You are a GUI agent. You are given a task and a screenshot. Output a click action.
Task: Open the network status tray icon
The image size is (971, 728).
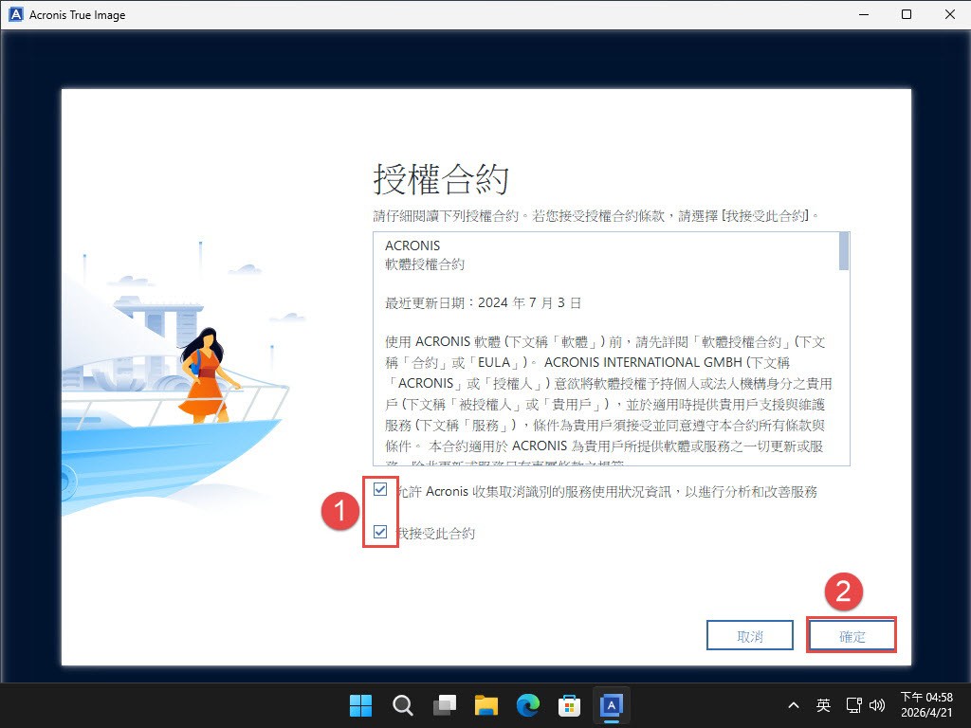click(854, 705)
